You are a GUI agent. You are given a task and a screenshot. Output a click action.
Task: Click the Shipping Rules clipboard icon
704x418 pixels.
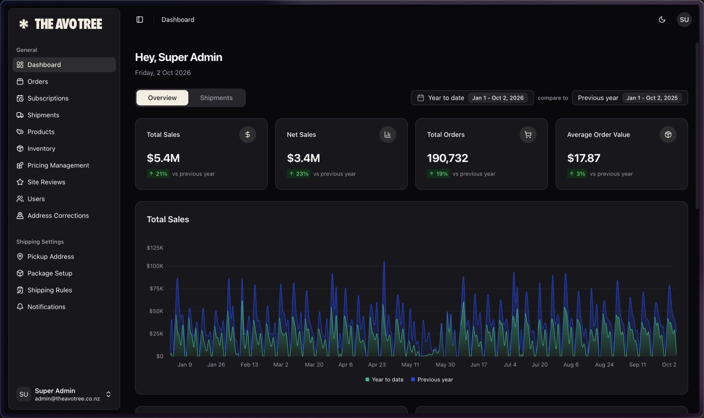tap(20, 290)
